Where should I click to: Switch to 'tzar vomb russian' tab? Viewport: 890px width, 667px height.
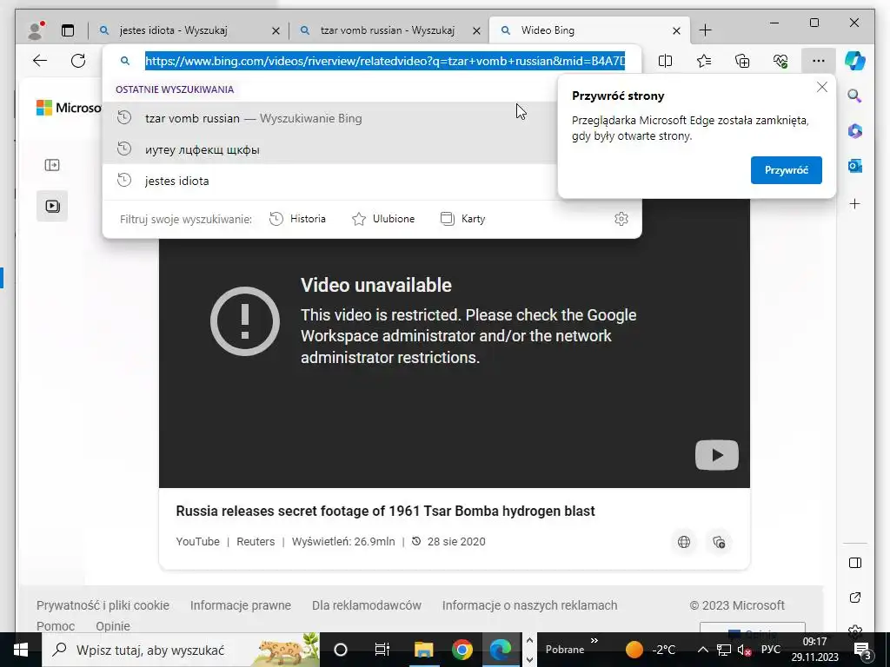[x=388, y=30]
